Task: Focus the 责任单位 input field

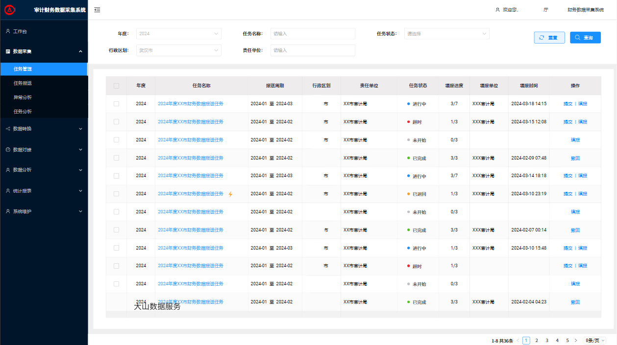Action: point(313,50)
